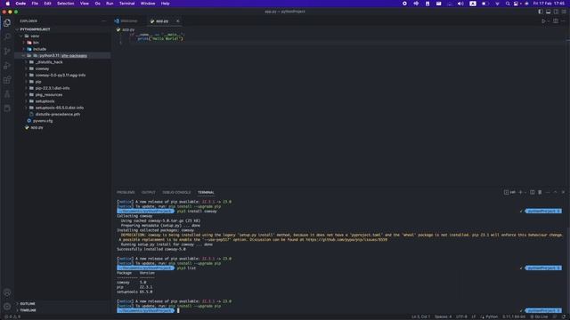
Task: Open the Manage gear in activity bar
Action: click(7, 307)
